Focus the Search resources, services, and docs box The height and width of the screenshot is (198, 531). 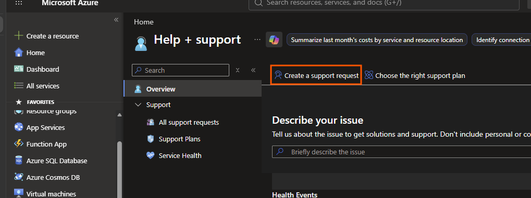coord(384,4)
